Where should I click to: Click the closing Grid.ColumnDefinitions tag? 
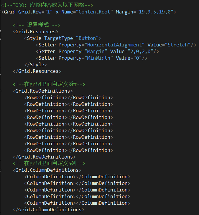pyautogui.click(x=49, y=210)
